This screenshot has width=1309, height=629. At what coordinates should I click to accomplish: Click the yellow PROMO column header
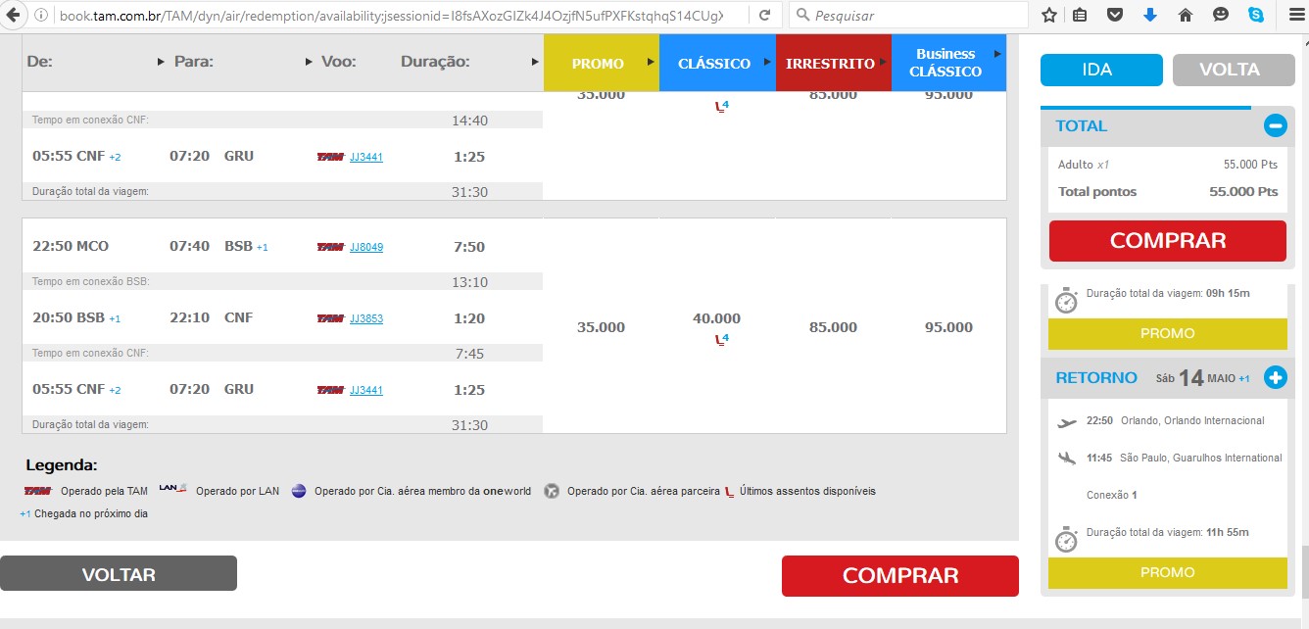click(598, 64)
